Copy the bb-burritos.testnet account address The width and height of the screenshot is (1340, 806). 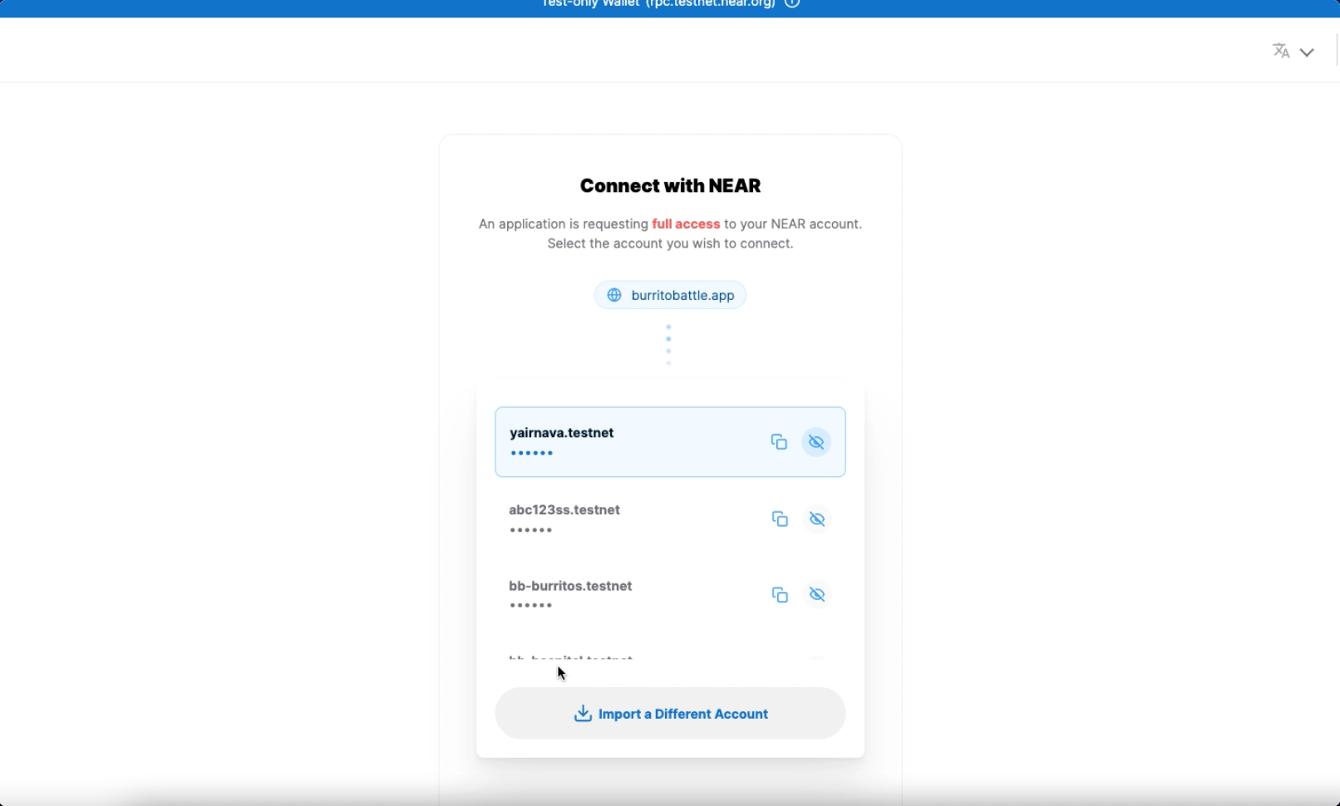(x=779, y=595)
